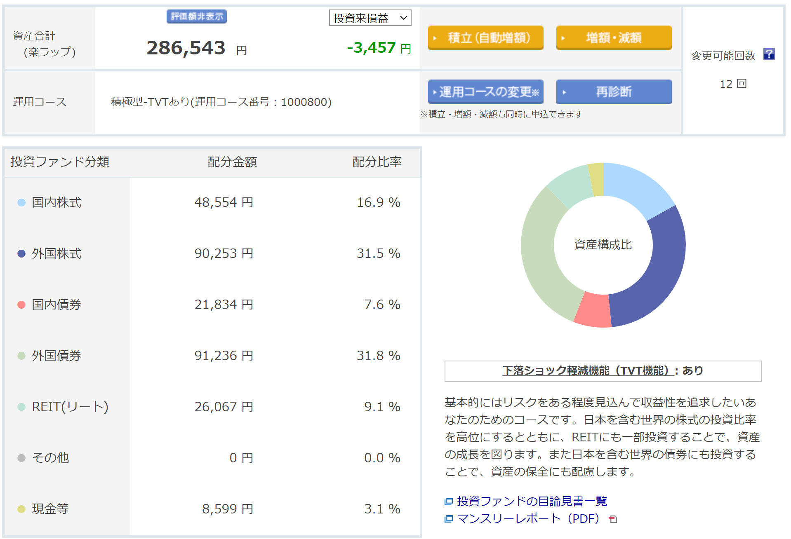Toggle the 評価額非表示 button
Viewport: 791px width, 539px height.
[197, 16]
